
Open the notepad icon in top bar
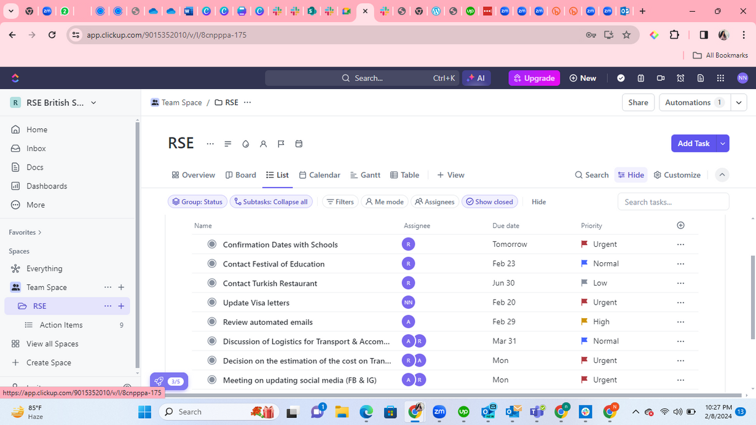(640, 78)
